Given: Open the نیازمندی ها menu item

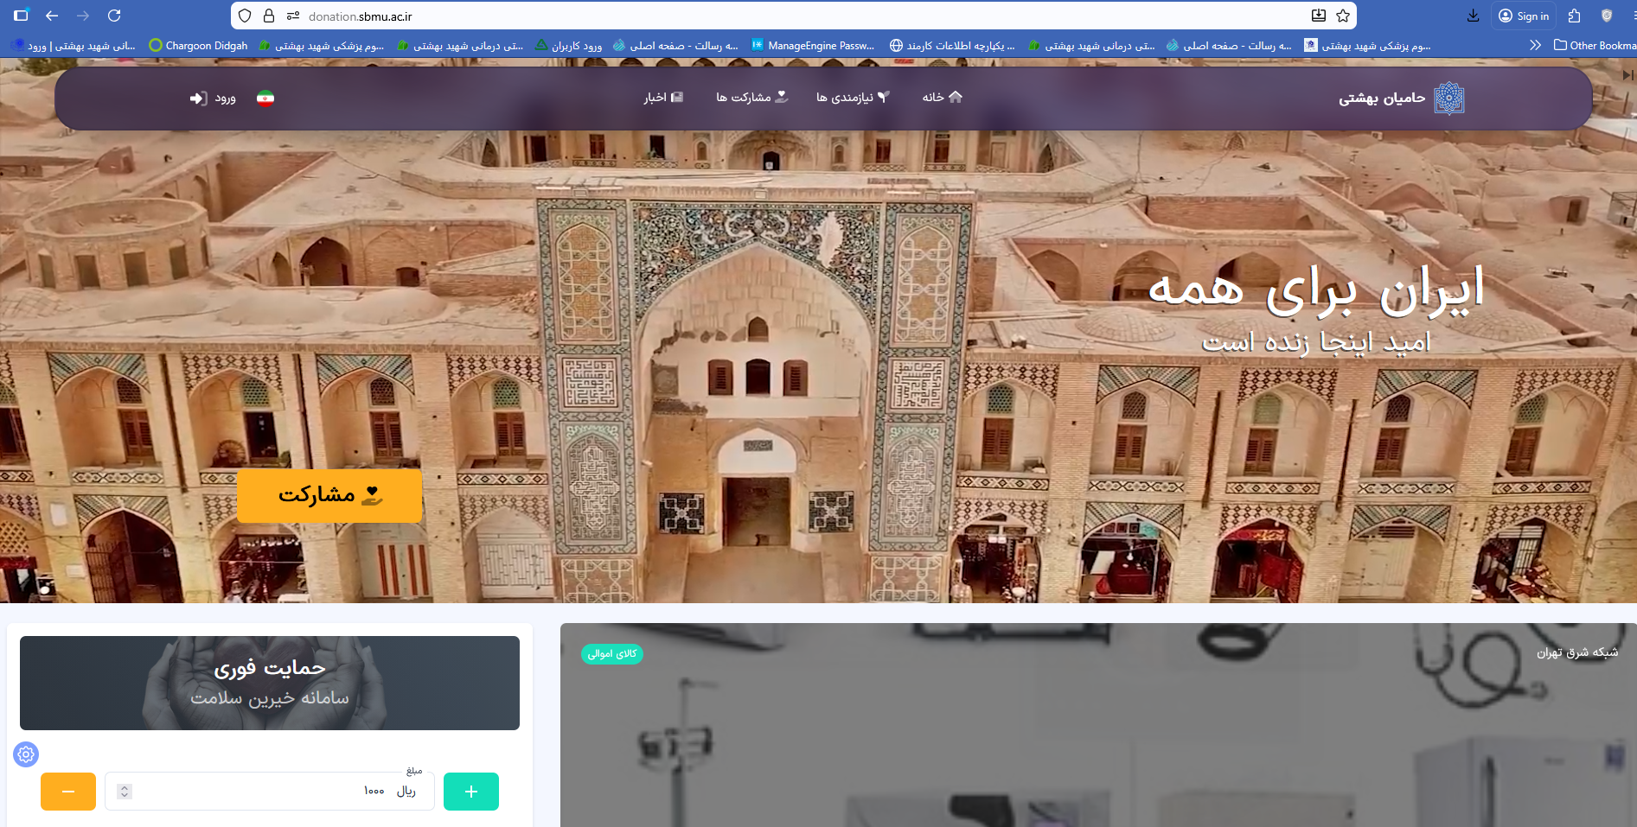Looking at the screenshot, I should coord(852,98).
